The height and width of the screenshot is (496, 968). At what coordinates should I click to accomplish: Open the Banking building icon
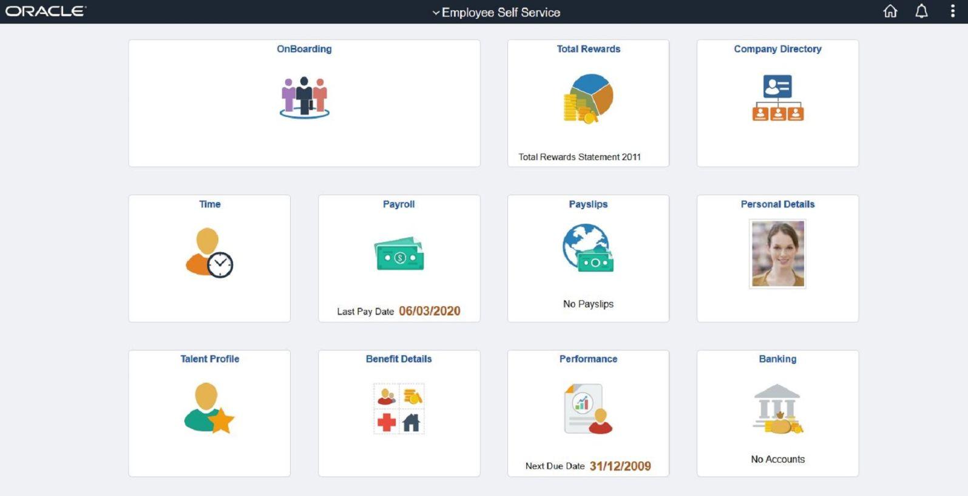pyautogui.click(x=777, y=409)
